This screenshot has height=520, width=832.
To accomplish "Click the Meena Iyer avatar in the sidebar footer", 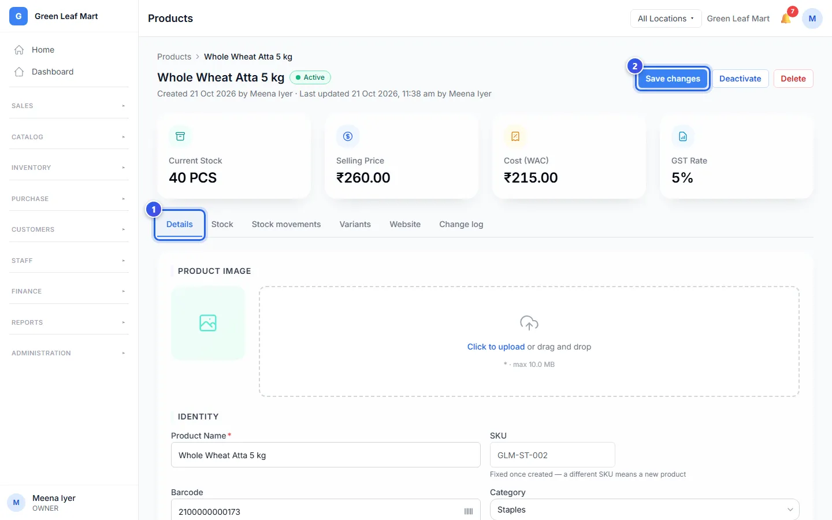I will (16, 503).
